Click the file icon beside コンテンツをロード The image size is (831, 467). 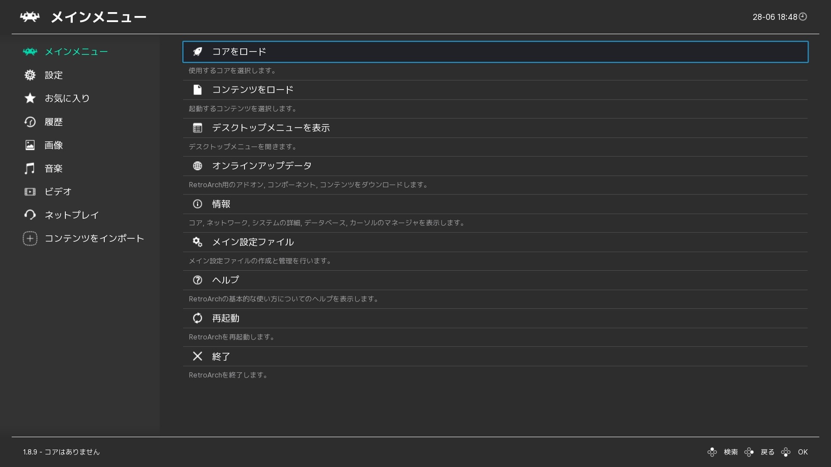click(197, 90)
